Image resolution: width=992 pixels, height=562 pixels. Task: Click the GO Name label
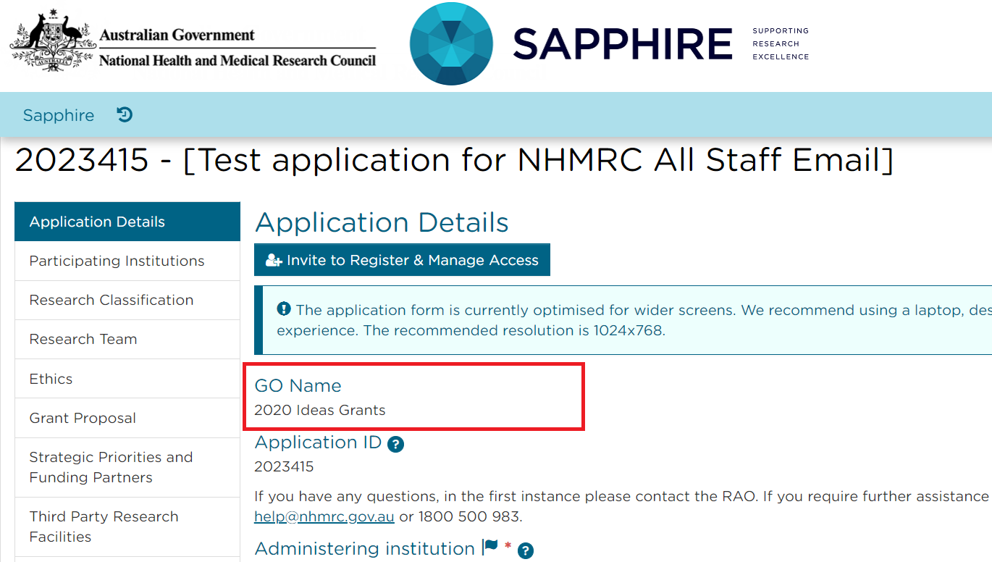point(298,386)
